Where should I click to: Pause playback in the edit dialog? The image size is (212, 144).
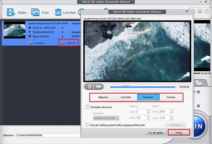89,87
